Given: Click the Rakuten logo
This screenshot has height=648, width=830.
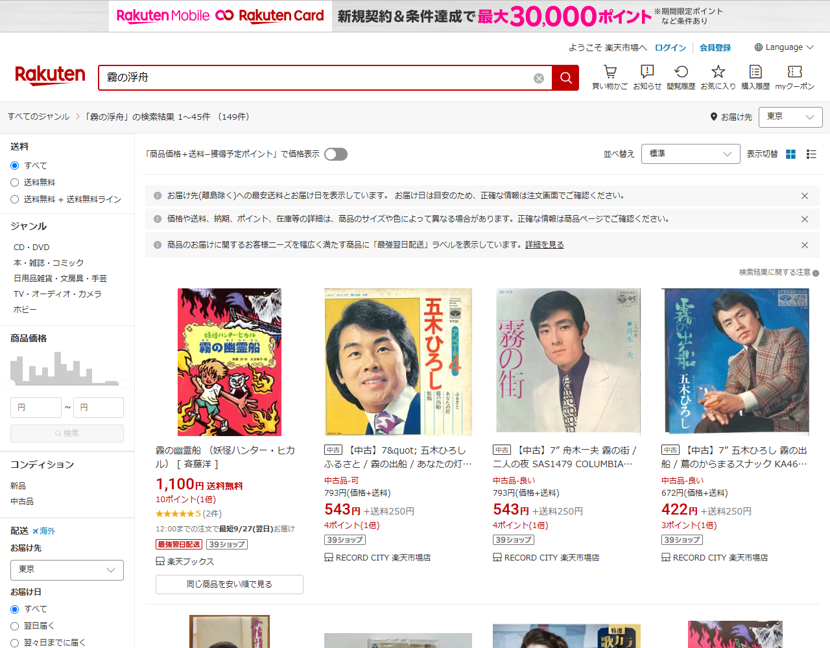Looking at the screenshot, I should [50, 76].
